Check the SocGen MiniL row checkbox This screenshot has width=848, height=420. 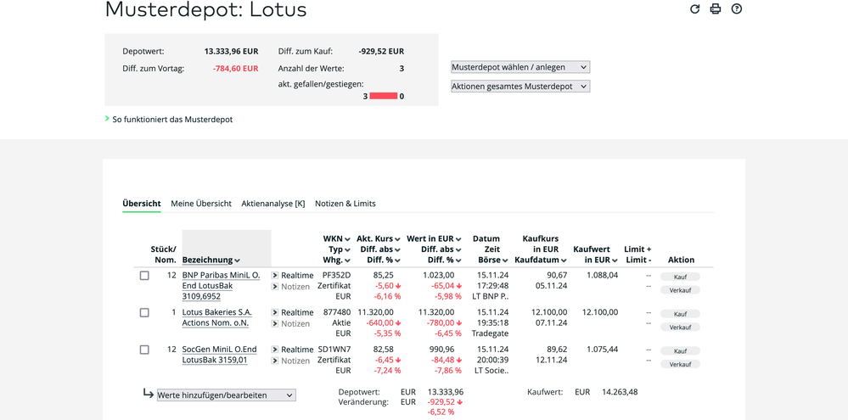[144, 350]
